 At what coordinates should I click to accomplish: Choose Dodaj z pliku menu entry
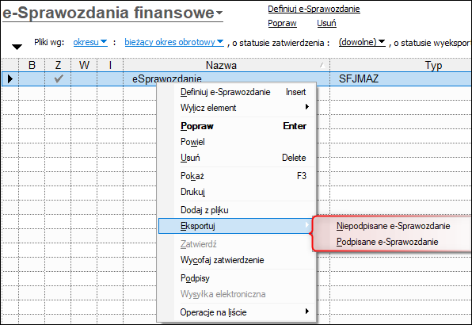pyautogui.click(x=204, y=210)
